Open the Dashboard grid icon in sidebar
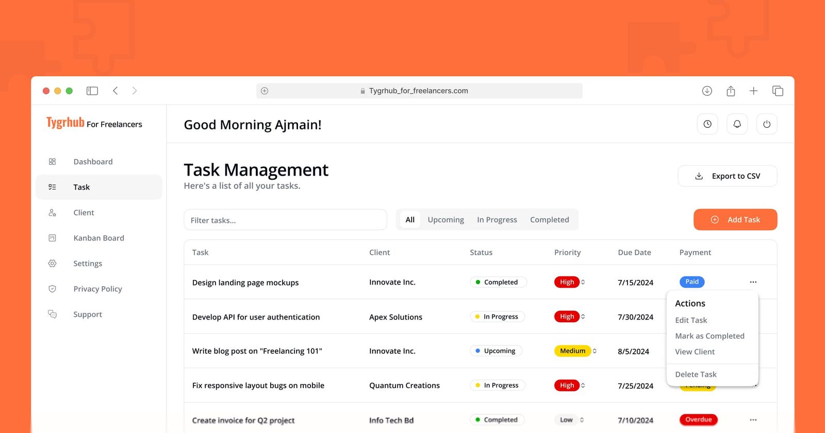 click(52, 161)
